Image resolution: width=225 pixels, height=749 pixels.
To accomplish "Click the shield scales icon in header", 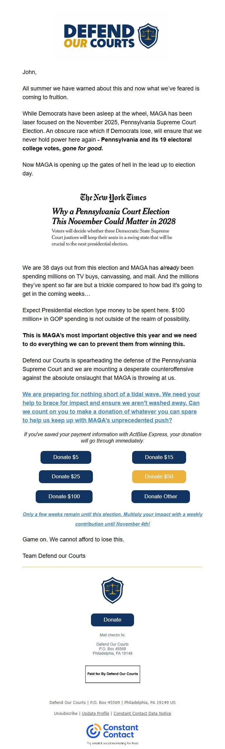I will tap(148, 36).
